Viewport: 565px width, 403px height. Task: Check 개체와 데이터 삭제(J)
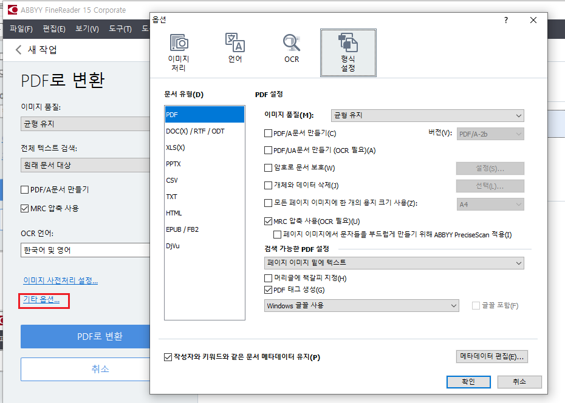(x=268, y=185)
